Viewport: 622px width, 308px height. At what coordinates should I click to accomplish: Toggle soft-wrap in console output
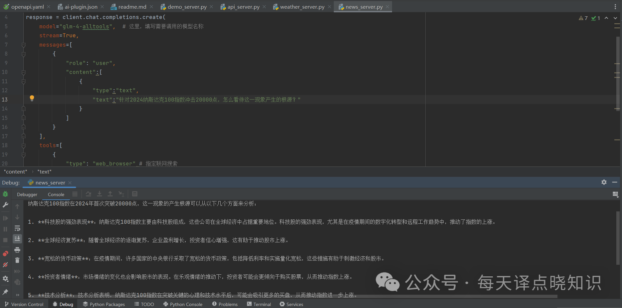pos(17,228)
